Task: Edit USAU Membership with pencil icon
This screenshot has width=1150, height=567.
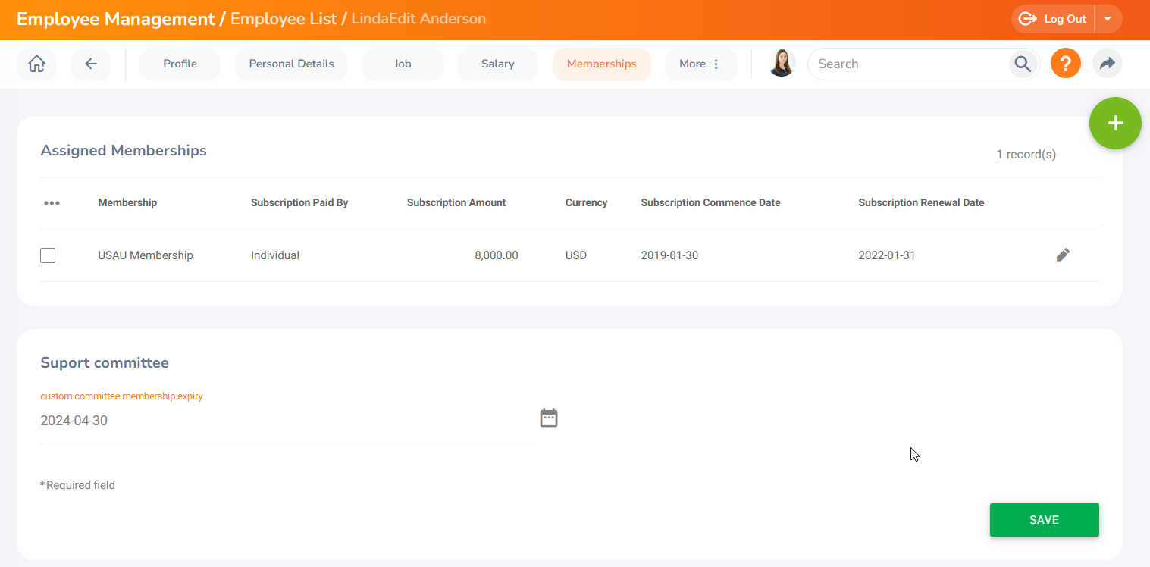Action: [x=1063, y=255]
